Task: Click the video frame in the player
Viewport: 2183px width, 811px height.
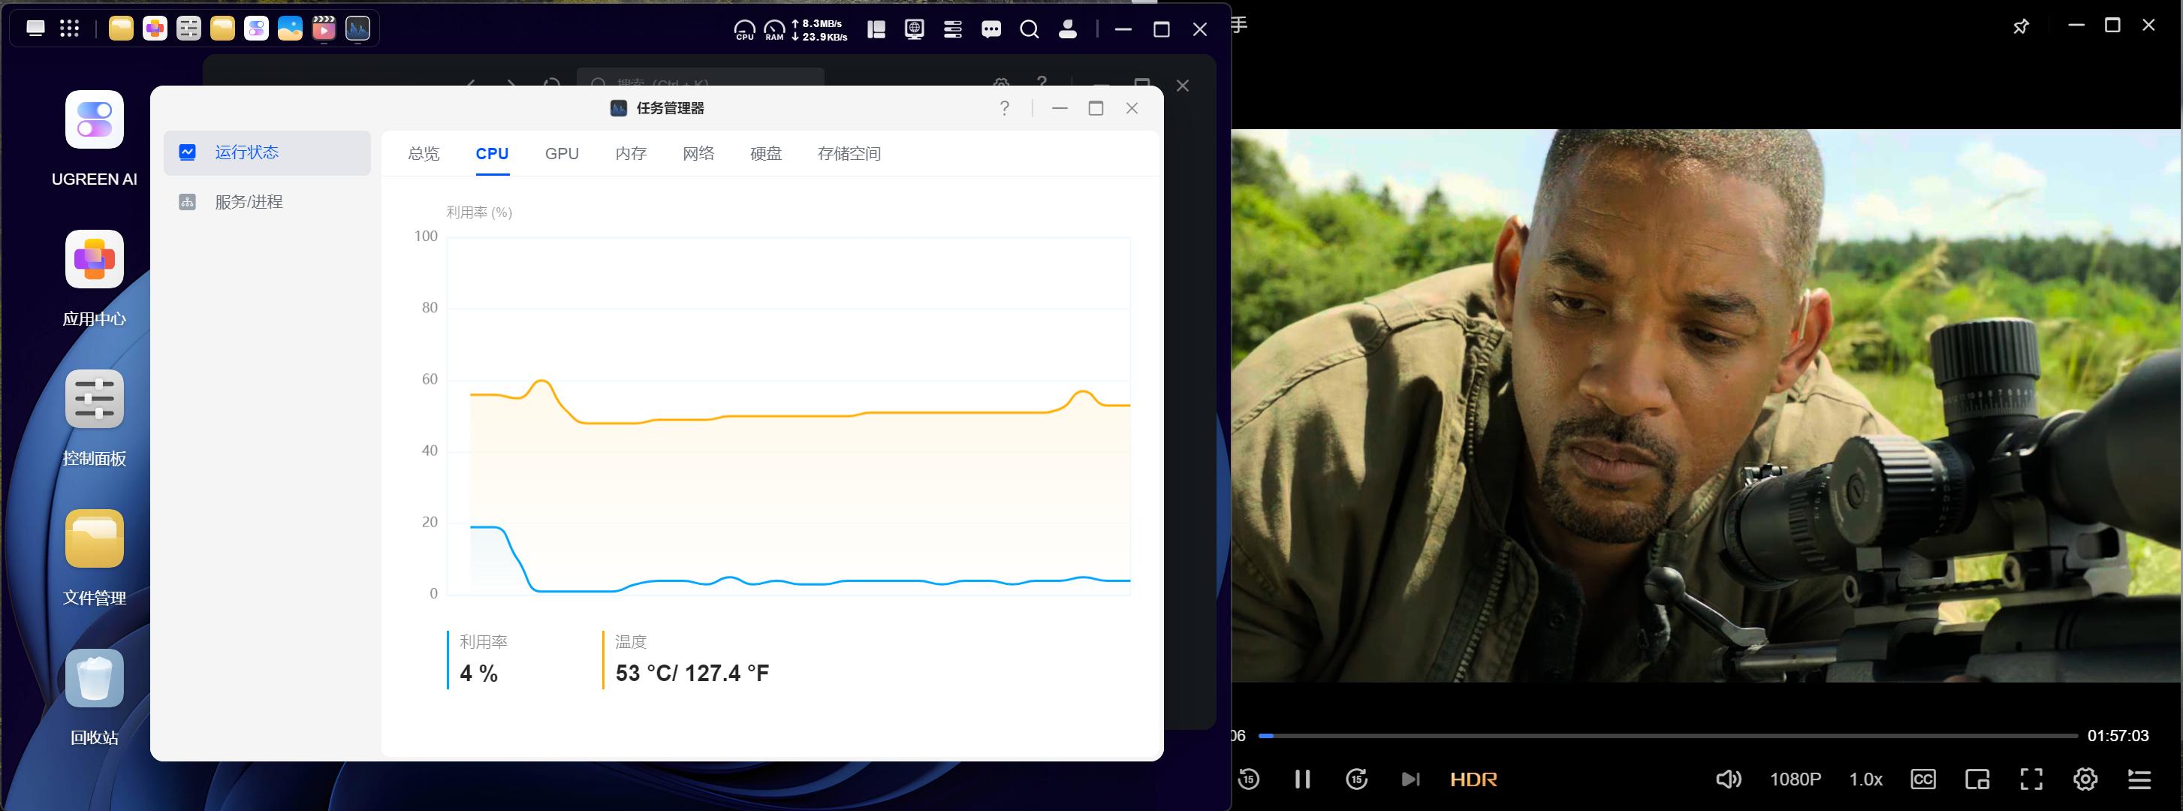Action: (x=1706, y=405)
